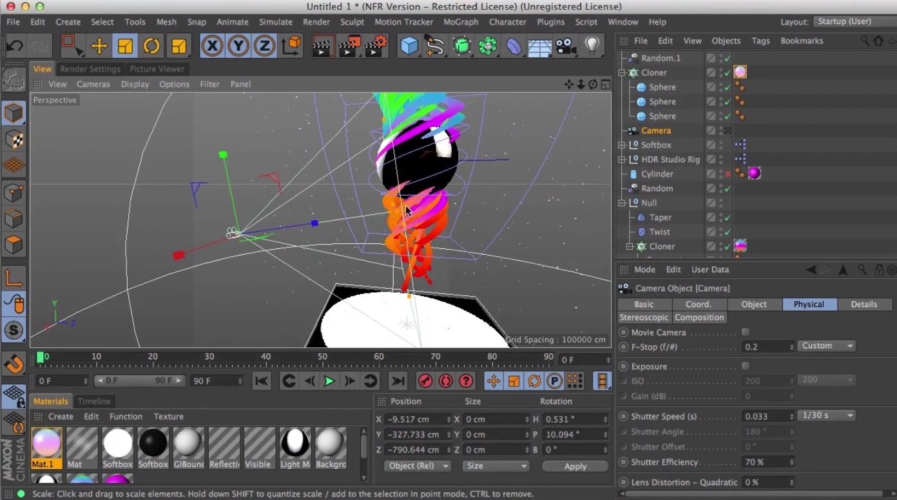897x500 pixels.
Task: Toggle autokeying red button
Action: 446,381
